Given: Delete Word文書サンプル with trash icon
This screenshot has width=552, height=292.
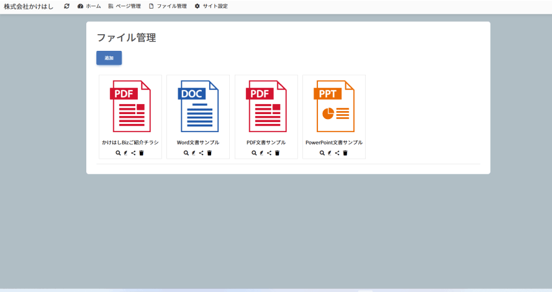Looking at the screenshot, I should tap(209, 153).
